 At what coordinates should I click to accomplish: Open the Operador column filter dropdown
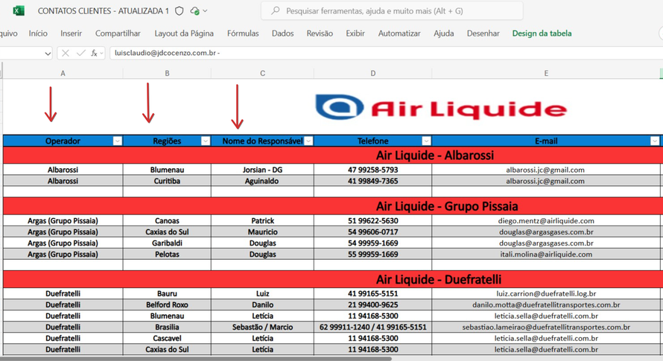tap(117, 141)
